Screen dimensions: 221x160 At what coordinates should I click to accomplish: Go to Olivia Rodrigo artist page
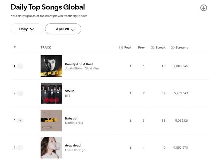(x=75, y=150)
